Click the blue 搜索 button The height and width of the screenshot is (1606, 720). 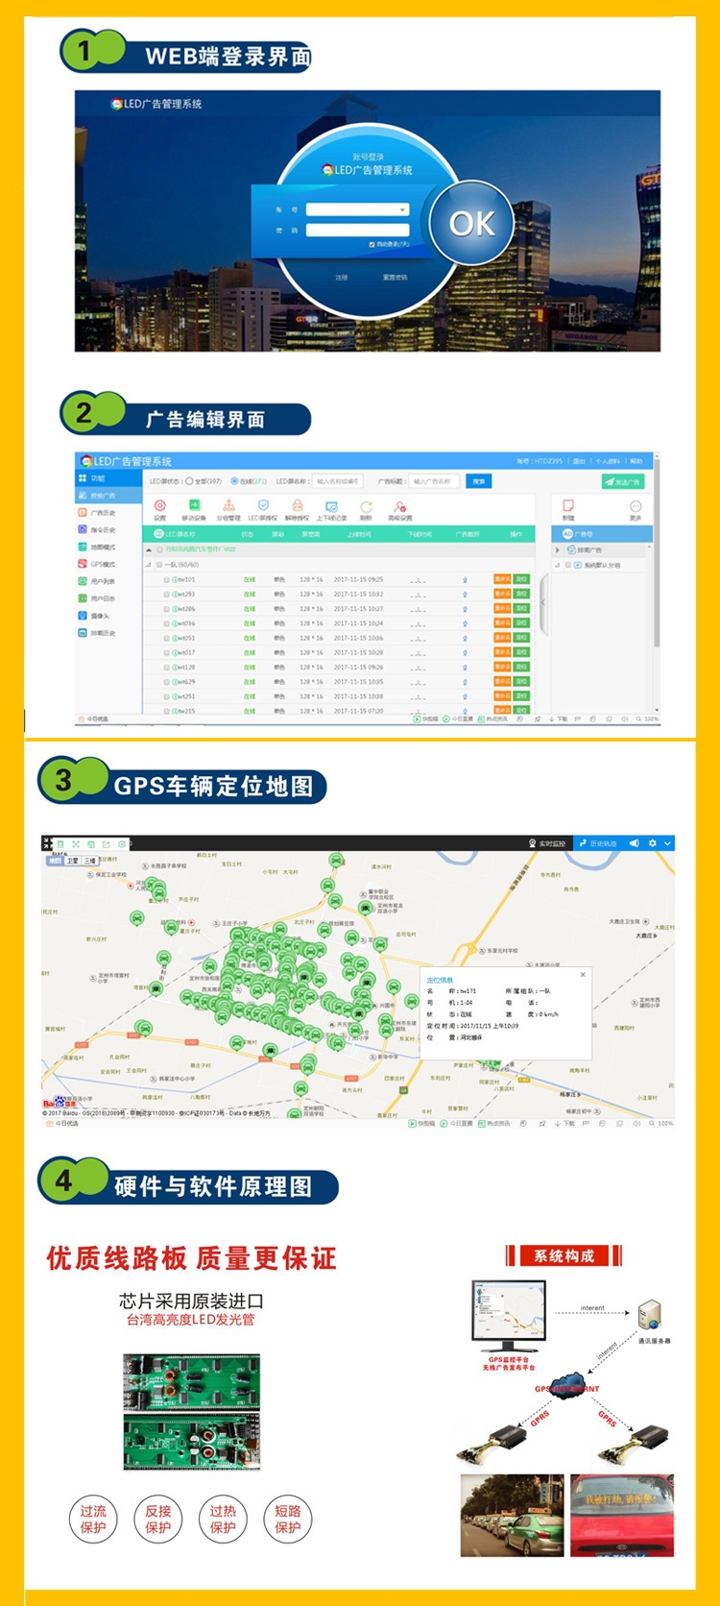coord(479,481)
